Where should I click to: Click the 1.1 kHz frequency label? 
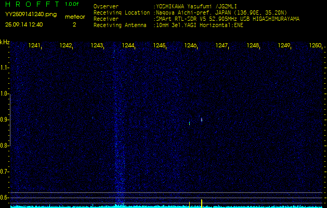[5, 68]
